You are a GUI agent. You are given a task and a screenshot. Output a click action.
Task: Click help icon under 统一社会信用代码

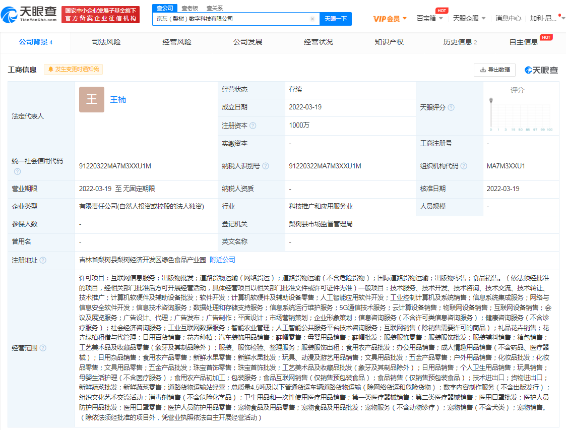click(x=17, y=171)
